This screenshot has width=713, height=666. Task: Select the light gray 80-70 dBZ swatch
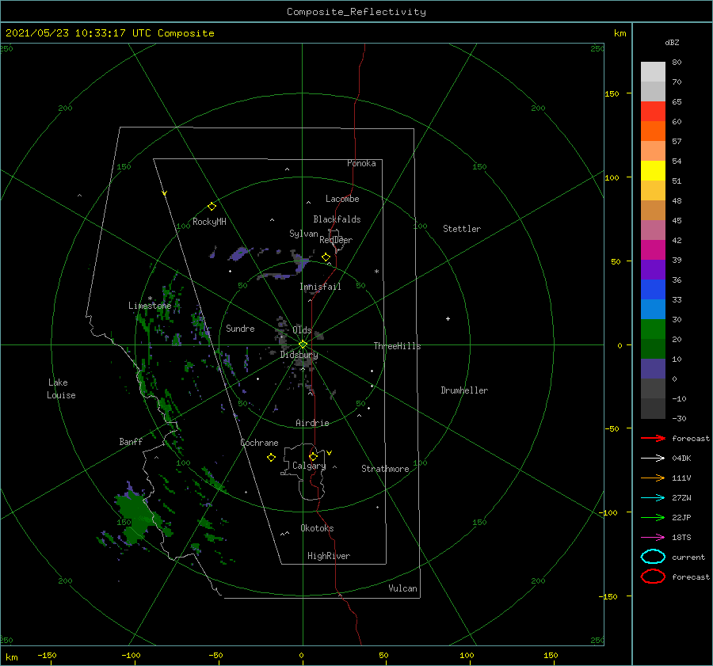point(653,72)
